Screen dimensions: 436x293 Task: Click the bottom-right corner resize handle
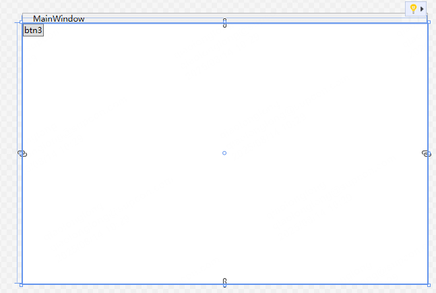pos(429,285)
